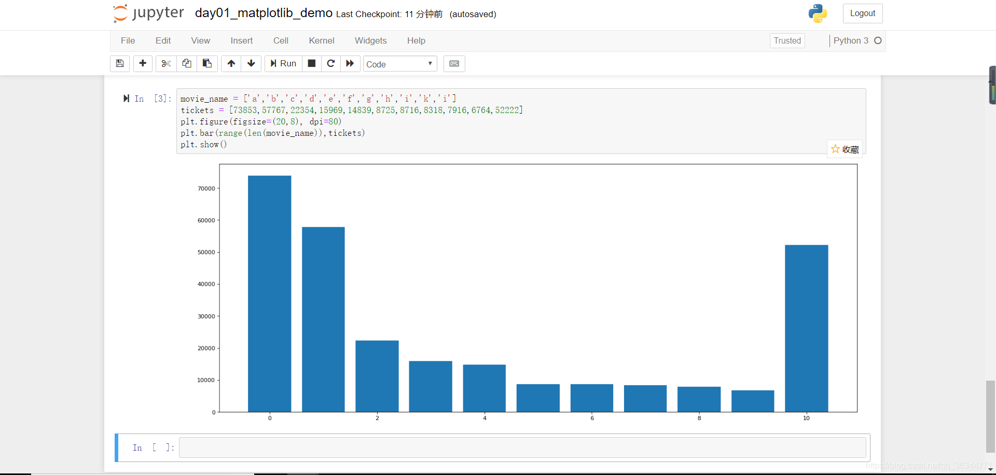Open the Help menu
Viewport: 996px width, 475px height.
tap(416, 40)
